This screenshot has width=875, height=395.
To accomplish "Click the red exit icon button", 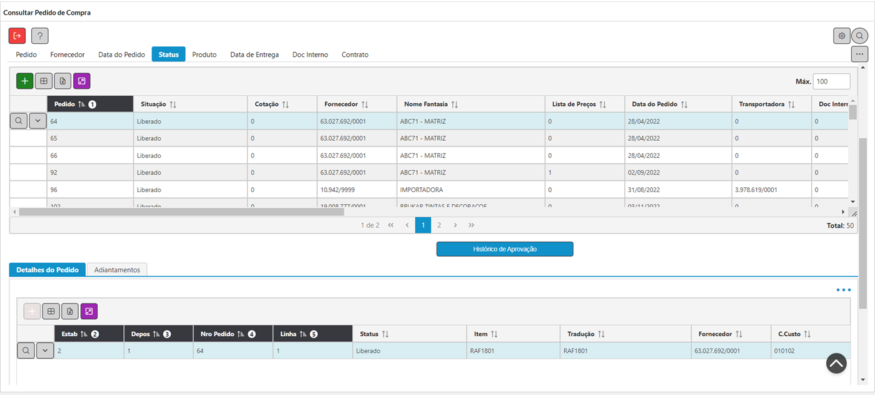I will [18, 36].
